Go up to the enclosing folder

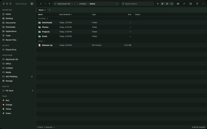(49, 4)
